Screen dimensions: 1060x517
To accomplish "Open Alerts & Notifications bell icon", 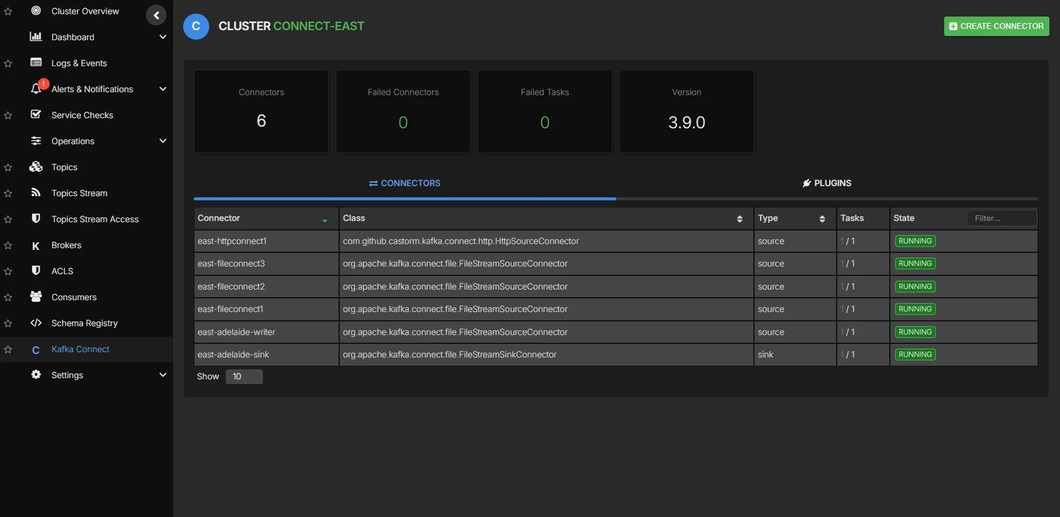I will [x=36, y=89].
